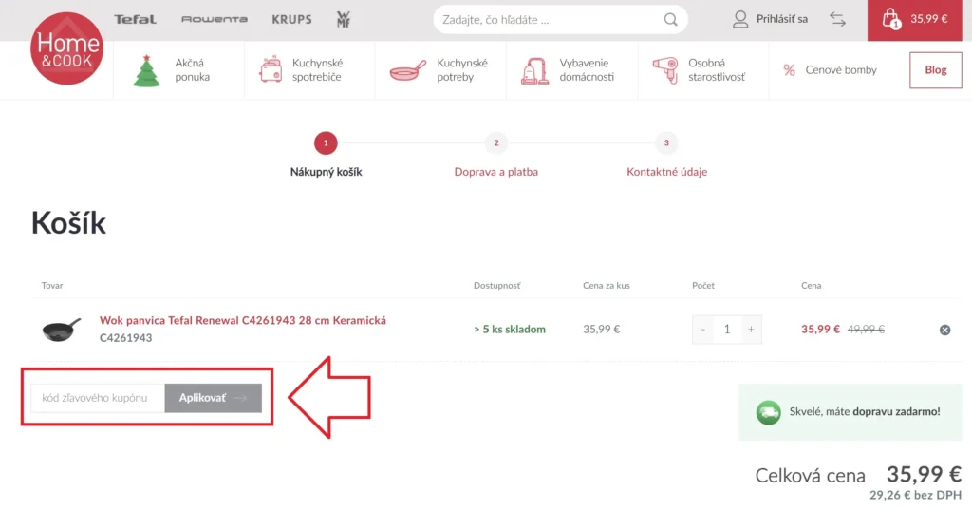
Task: Click the Home & Cook logo
Action: tap(65, 48)
